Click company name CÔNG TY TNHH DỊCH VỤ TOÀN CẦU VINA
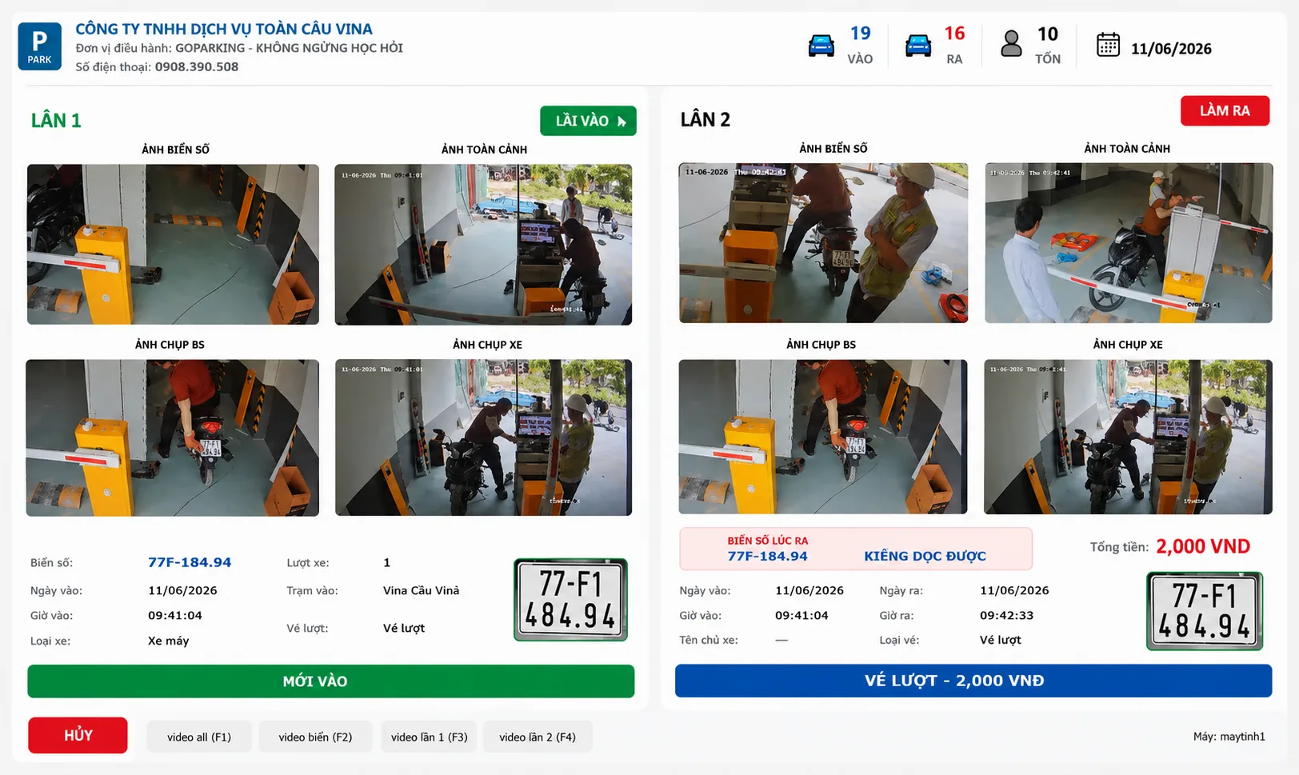Viewport: 1299px width, 775px height. [x=224, y=29]
